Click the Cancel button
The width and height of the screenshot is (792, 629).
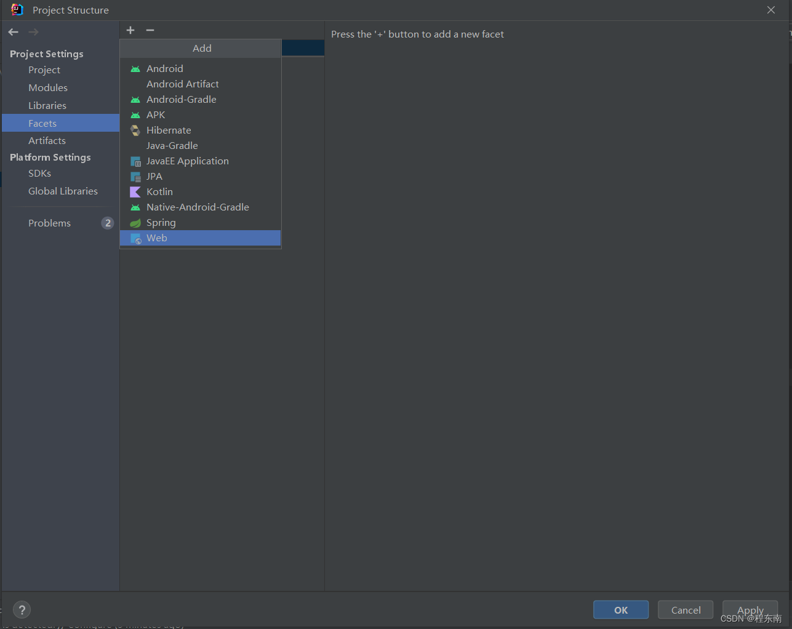click(x=686, y=610)
